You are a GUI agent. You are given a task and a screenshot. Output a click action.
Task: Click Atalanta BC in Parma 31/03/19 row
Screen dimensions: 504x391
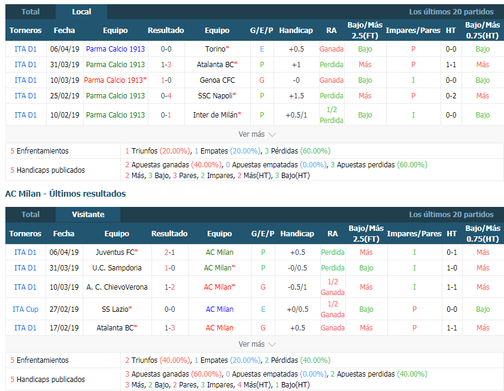coord(217,64)
